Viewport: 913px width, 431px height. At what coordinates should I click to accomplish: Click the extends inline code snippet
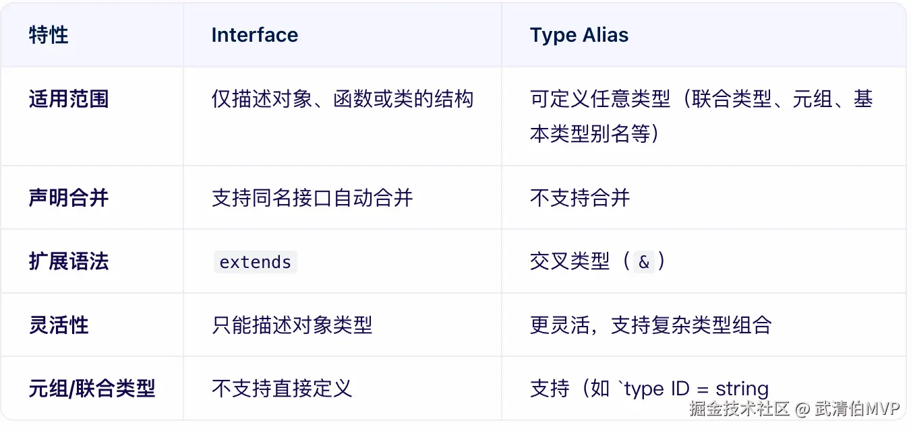pyautogui.click(x=256, y=262)
